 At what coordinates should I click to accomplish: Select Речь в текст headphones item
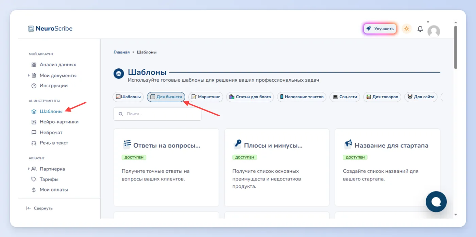pos(50,143)
